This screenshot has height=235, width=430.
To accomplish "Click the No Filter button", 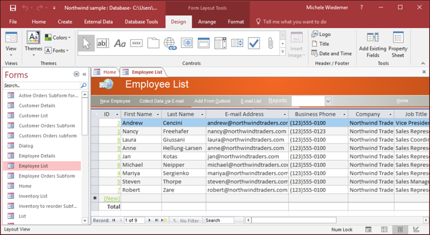I will [x=186, y=220].
